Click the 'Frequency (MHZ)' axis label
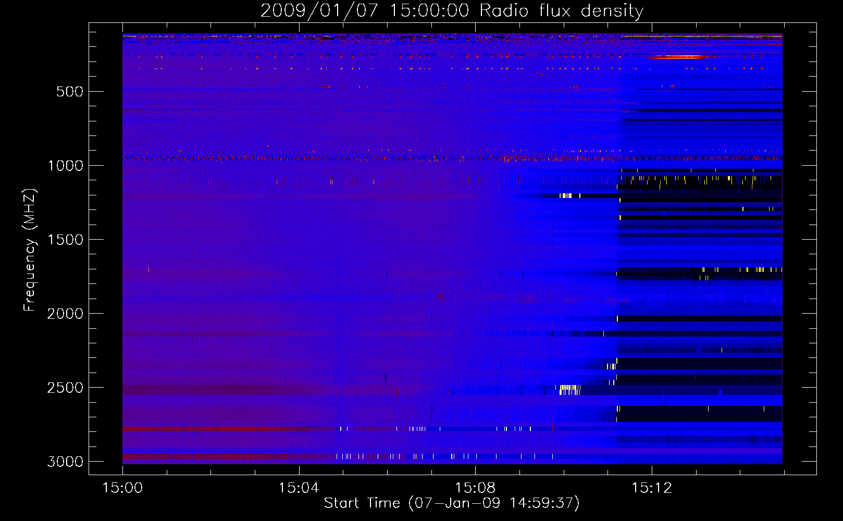The width and height of the screenshot is (843, 521). tap(30, 250)
